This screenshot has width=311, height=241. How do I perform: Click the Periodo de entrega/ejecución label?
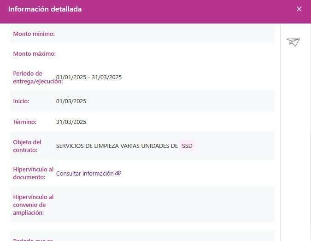pyautogui.click(x=36, y=77)
